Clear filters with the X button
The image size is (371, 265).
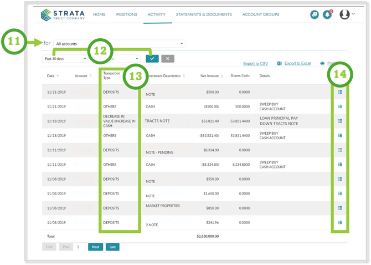pyautogui.click(x=168, y=59)
